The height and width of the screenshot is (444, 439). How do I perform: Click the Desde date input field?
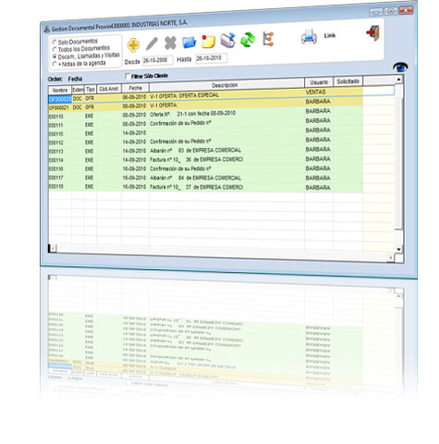[x=157, y=60]
